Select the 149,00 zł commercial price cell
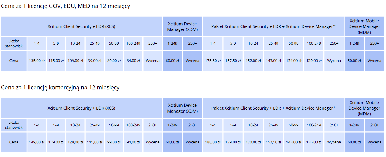Viewport: 386px width, 157px height. pos(37,142)
